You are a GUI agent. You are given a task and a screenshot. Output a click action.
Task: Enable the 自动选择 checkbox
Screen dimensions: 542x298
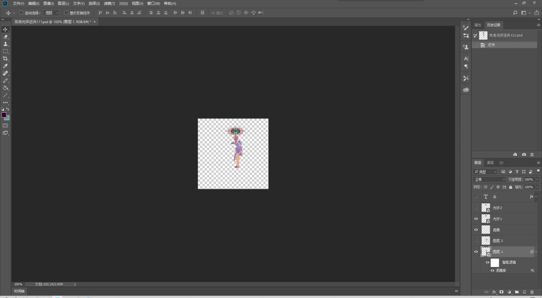[21, 13]
